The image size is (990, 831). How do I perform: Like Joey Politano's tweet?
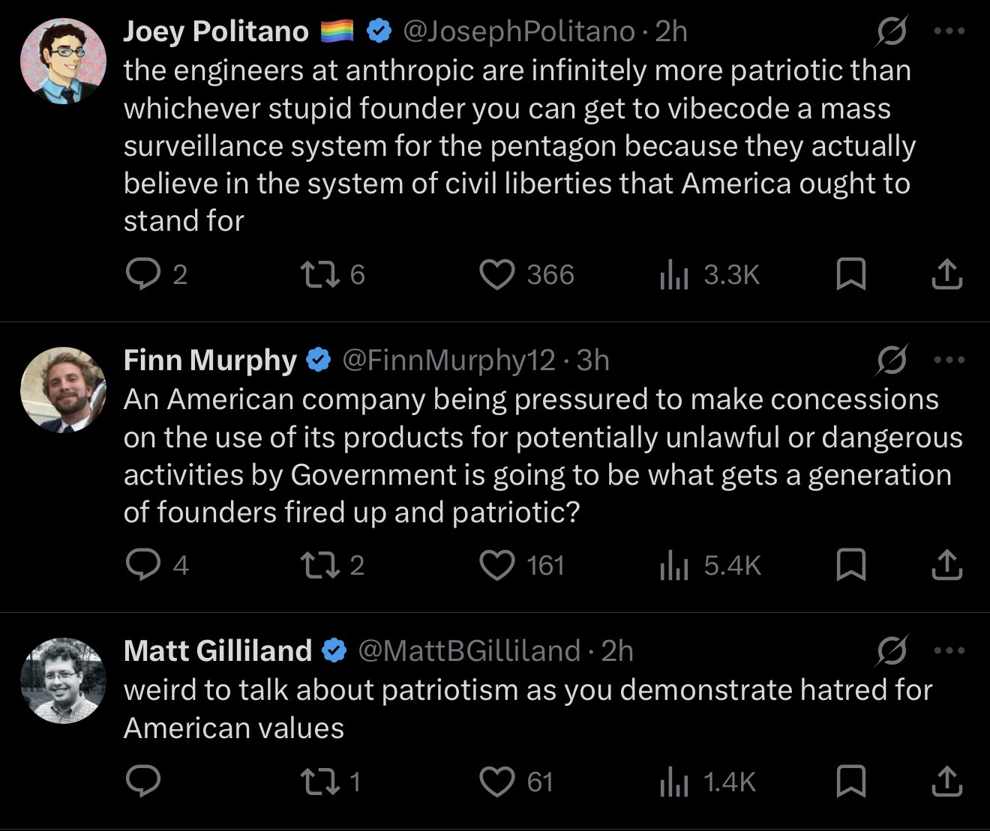tap(496, 275)
